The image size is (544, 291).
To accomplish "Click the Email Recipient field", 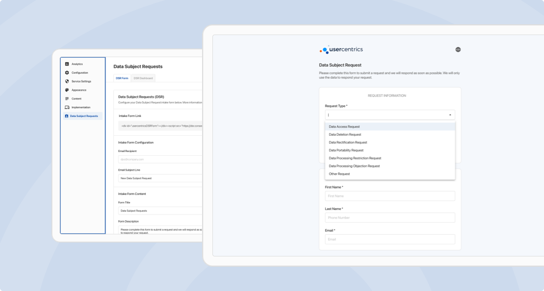I will point(160,160).
